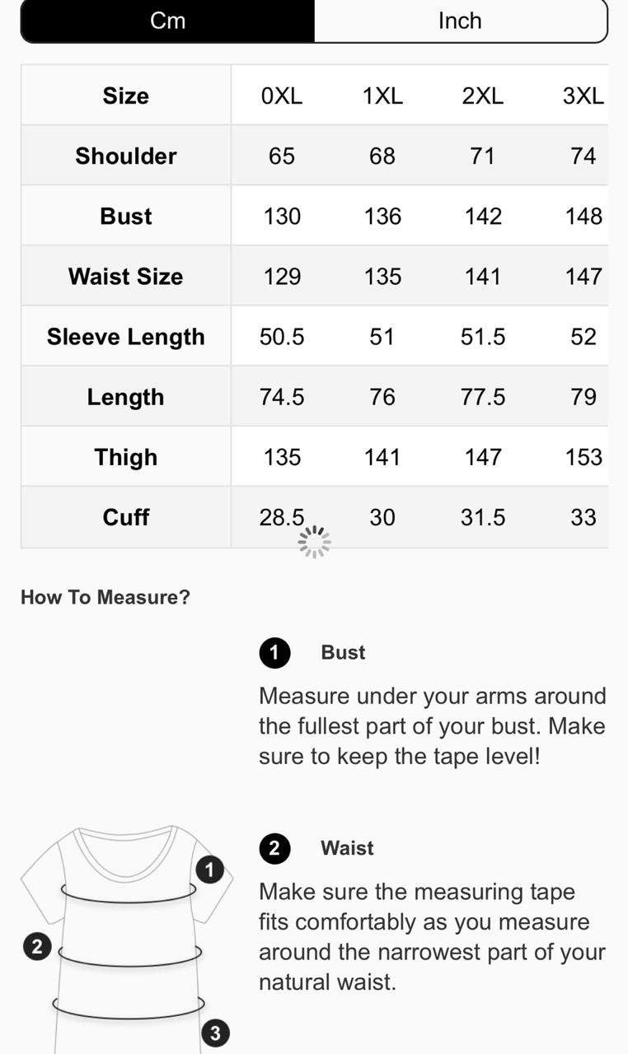Select the Cm unit toggle
This screenshot has width=628, height=1054.
tap(167, 21)
